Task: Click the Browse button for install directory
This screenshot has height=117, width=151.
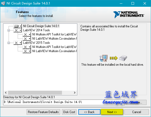Action: pyautogui.click(x=136, y=102)
